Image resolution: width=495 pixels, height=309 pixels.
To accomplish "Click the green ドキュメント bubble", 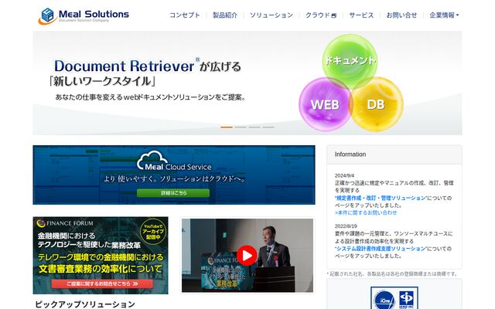I will point(350,60).
